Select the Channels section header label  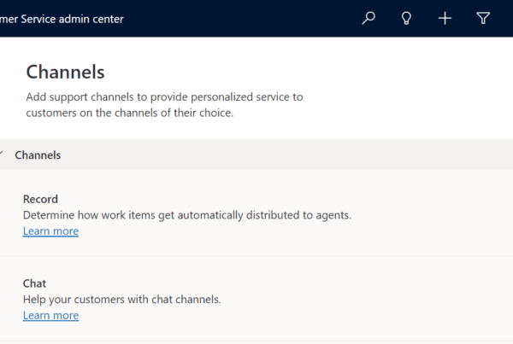point(38,155)
